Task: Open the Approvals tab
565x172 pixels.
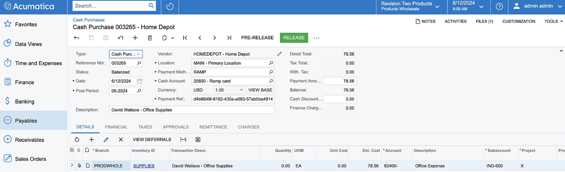Action: pos(176,127)
